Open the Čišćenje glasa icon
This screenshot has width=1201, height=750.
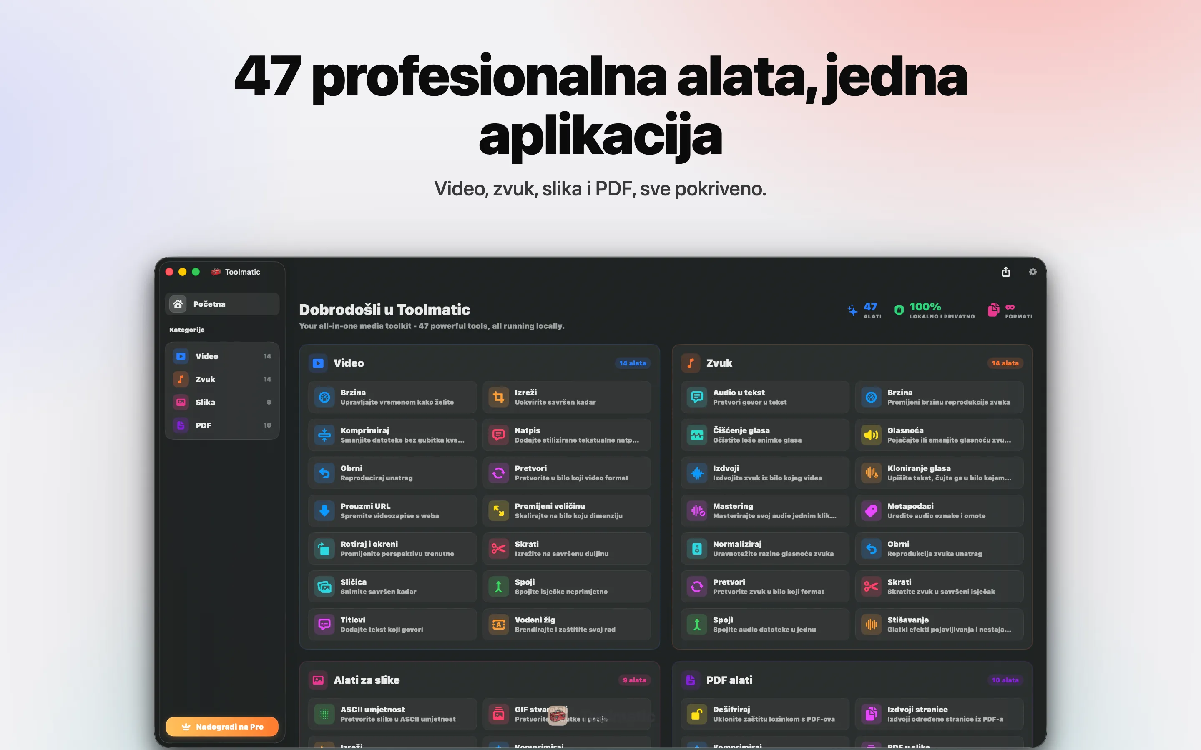click(697, 435)
